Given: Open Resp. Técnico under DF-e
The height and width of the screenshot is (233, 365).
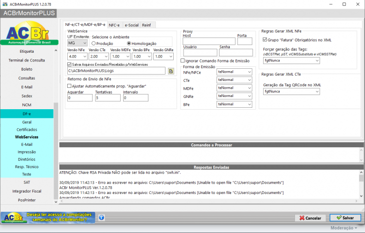Looking at the screenshot, I should coord(27,167).
